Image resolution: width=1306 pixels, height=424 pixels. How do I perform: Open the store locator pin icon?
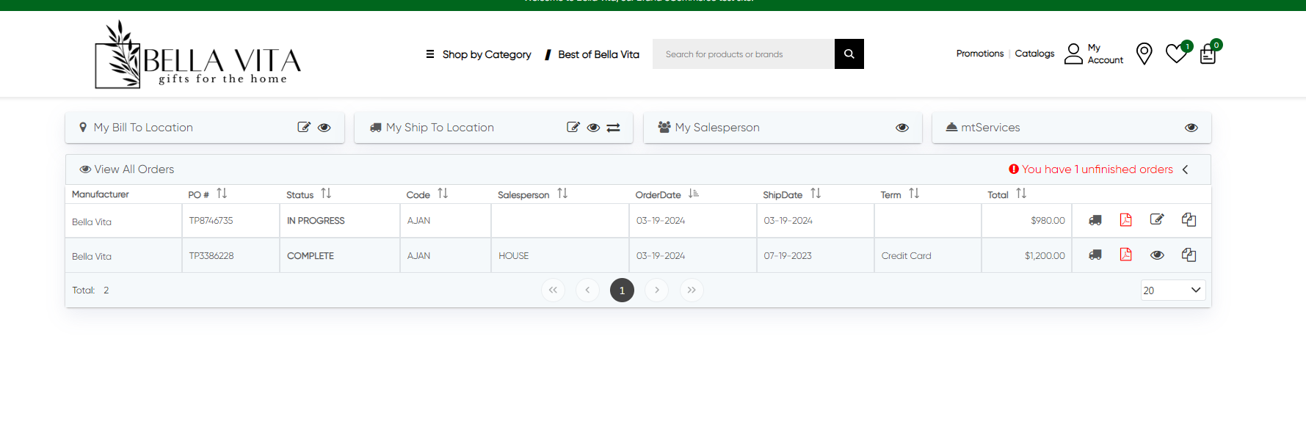1144,54
